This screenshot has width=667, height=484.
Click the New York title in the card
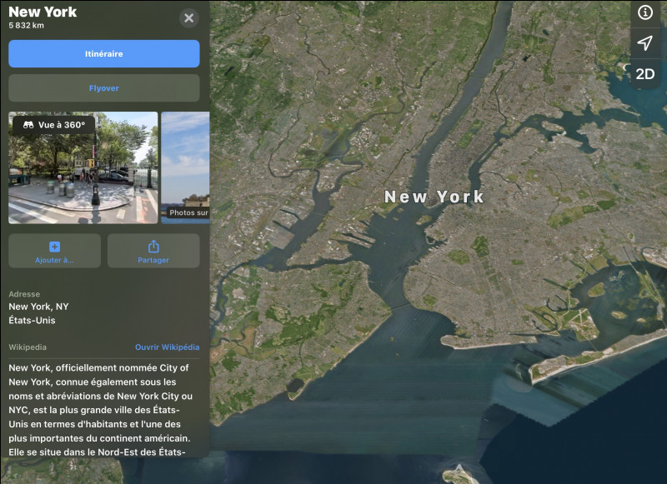tap(43, 12)
